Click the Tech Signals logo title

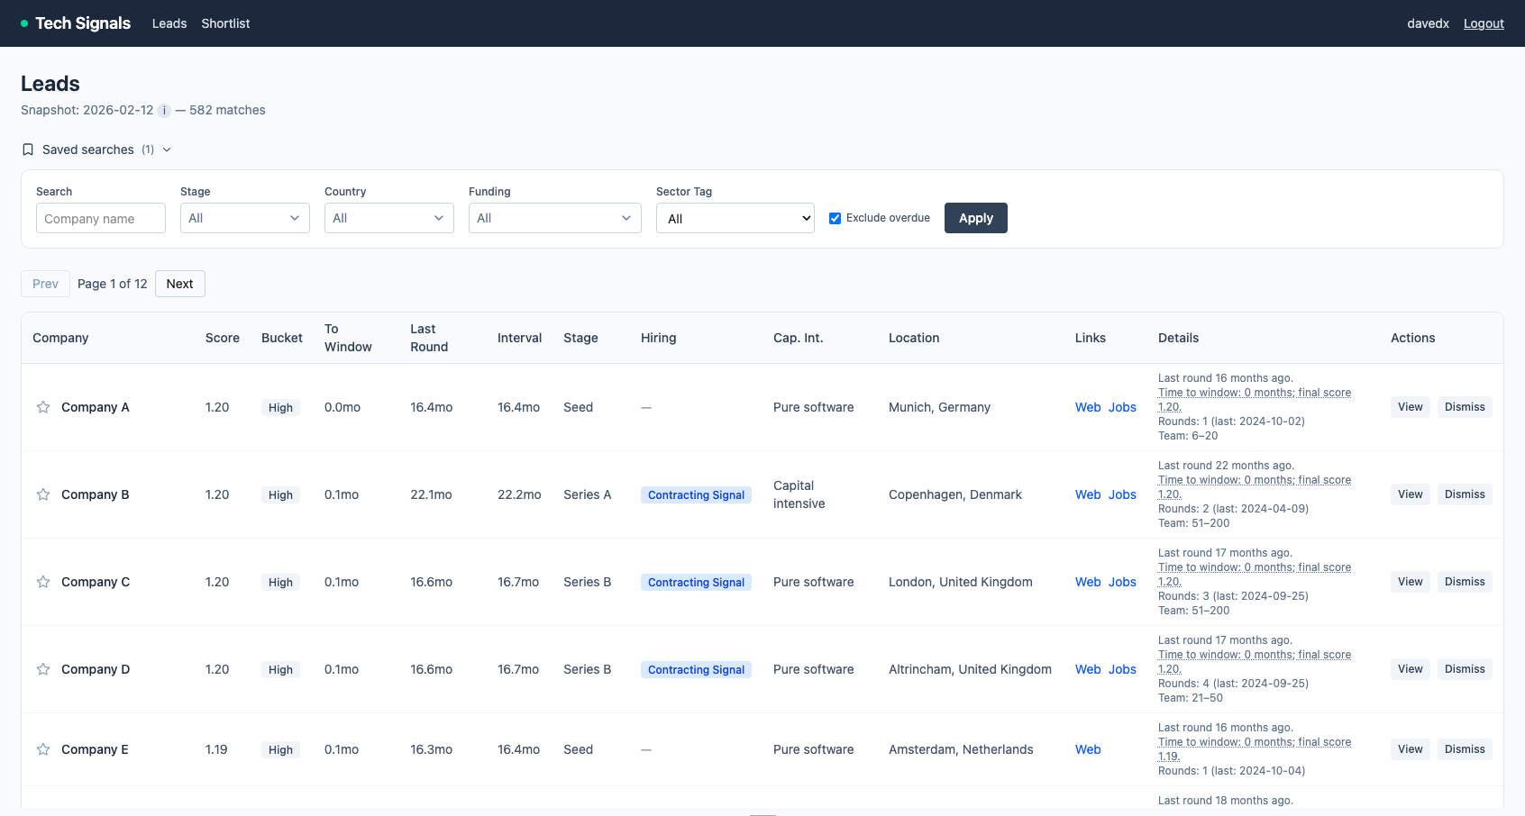pos(83,23)
